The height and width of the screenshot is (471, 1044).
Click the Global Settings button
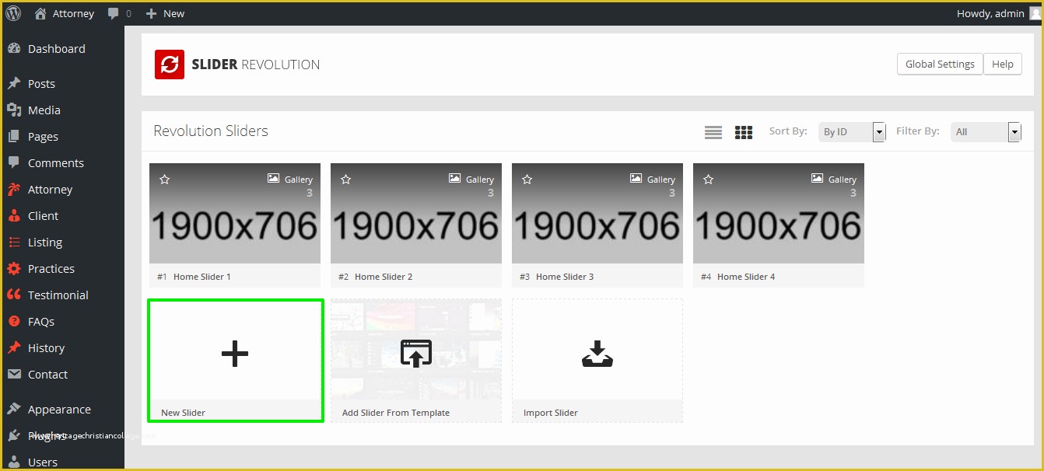pos(940,64)
